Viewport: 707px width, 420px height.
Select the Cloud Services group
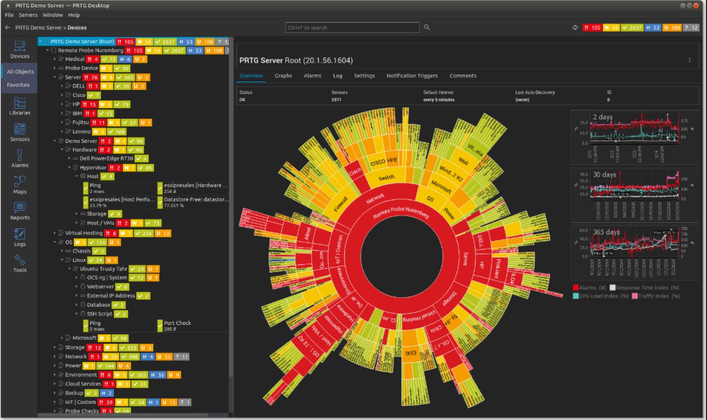click(83, 384)
